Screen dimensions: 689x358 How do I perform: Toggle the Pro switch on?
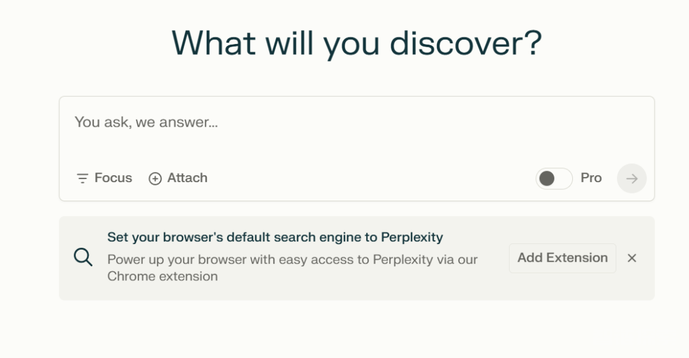tap(554, 178)
